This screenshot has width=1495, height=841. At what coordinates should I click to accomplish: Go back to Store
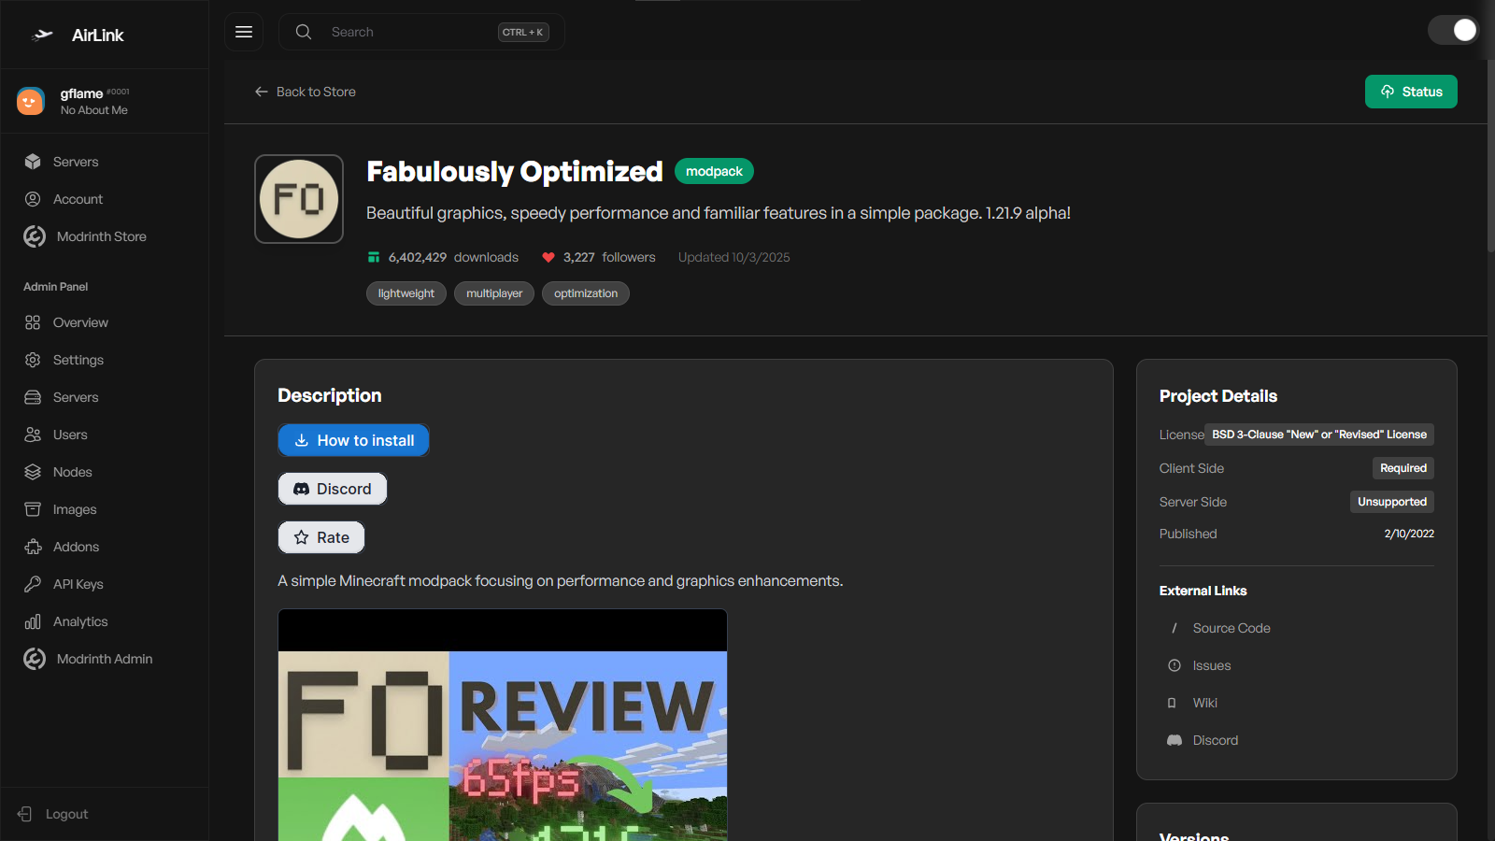click(306, 92)
